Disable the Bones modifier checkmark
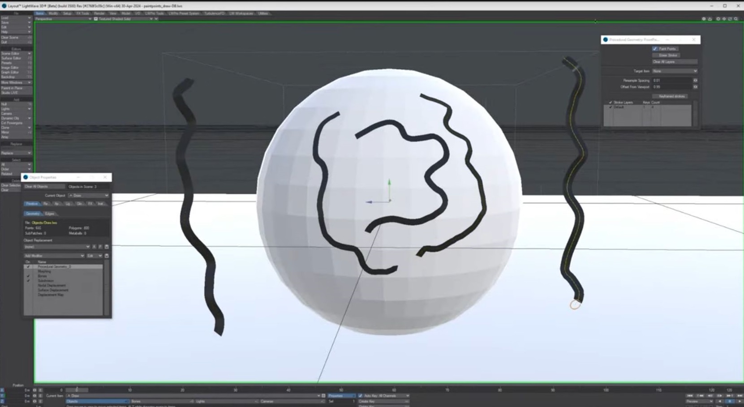744x407 pixels. pyautogui.click(x=28, y=276)
